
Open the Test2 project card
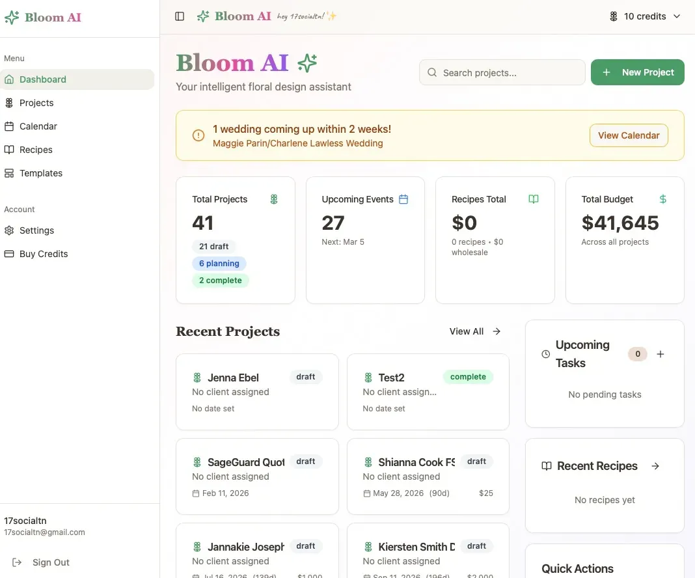pos(428,392)
